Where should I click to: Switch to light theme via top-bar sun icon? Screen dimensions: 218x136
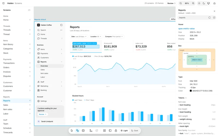coord(199,3)
